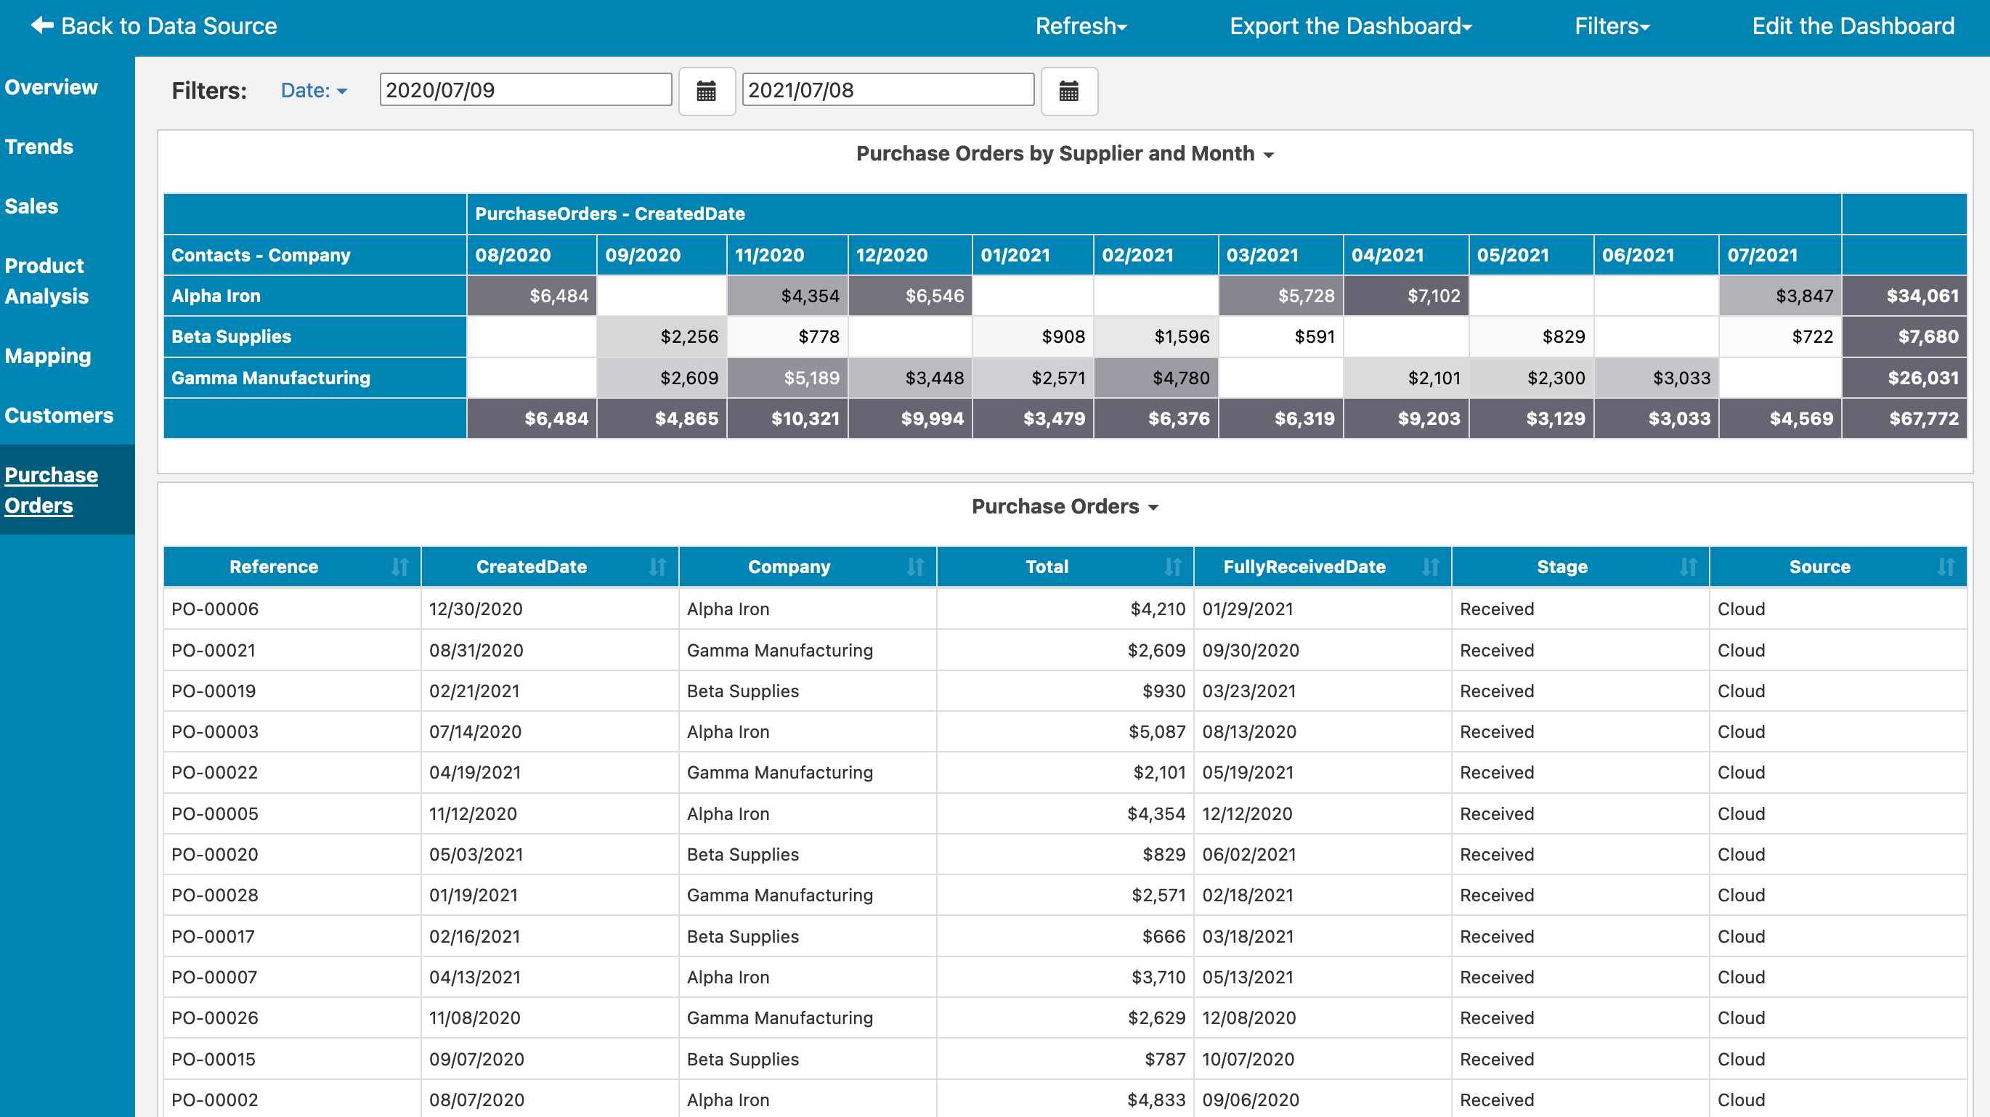The image size is (1990, 1117).
Task: Expand the Filters menu in header
Action: point(1612,26)
